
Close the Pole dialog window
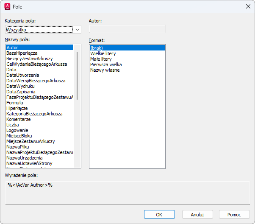(247, 7)
